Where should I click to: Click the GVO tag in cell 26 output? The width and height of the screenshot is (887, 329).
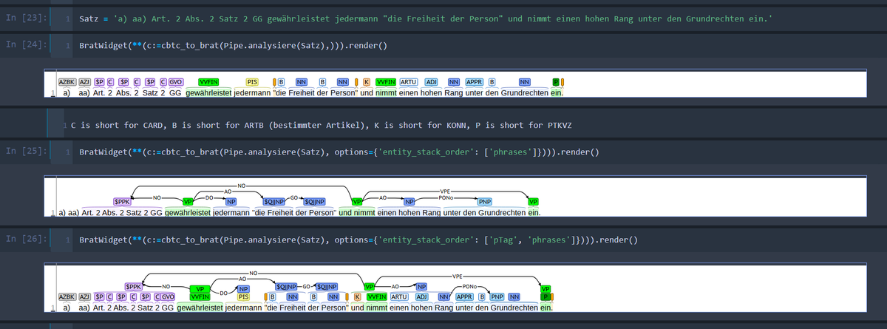click(167, 296)
